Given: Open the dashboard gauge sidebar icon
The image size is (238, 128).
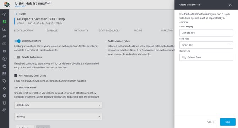Looking at the screenshot, I should (x=4, y=15).
